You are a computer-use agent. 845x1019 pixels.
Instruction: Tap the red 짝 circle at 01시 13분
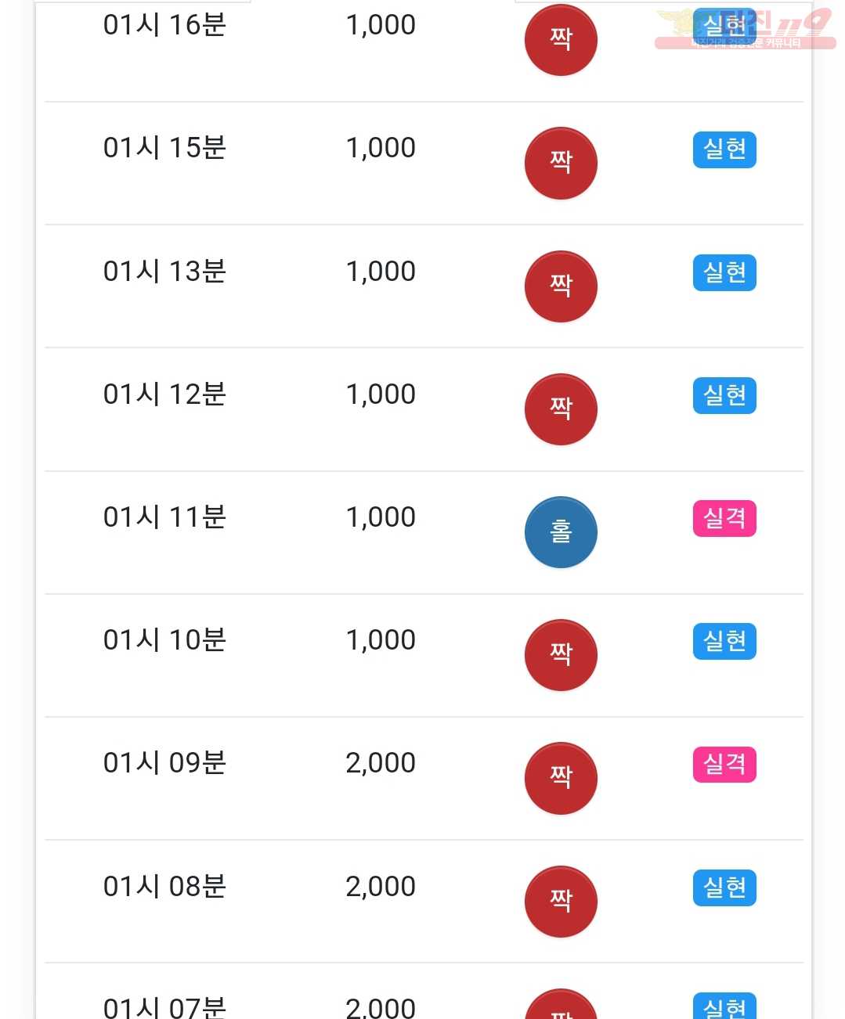[561, 286]
